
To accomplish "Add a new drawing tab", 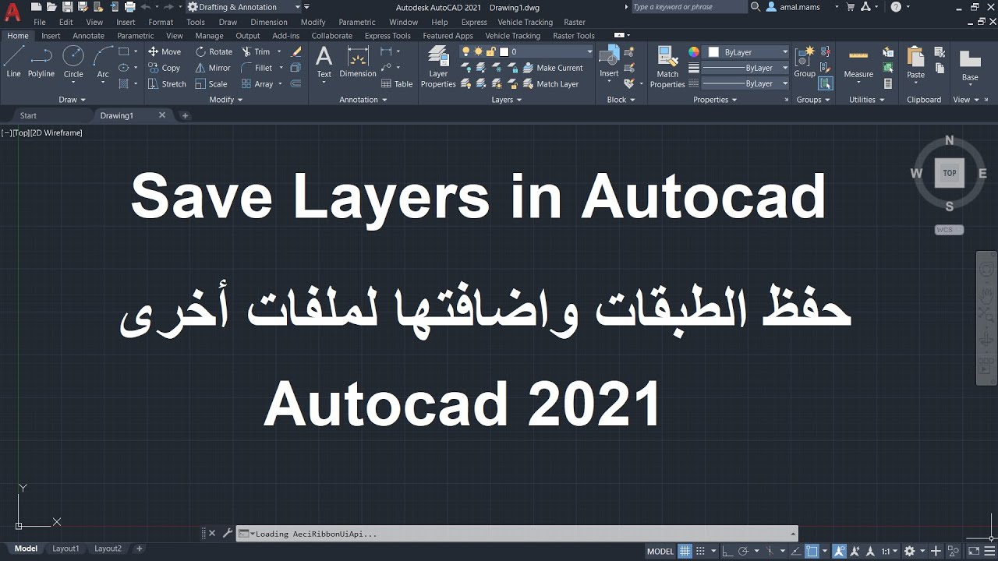I will (185, 115).
